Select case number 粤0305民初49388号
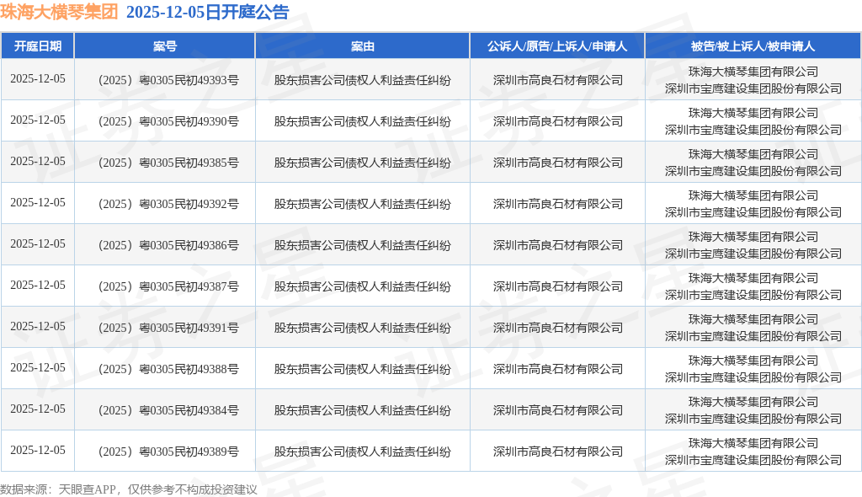Viewport: 862px width, 497px height. (x=168, y=369)
